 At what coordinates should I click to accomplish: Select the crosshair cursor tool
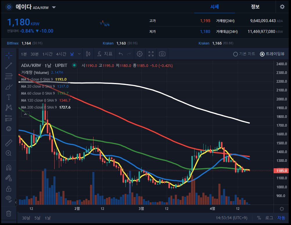[x=9, y=55]
